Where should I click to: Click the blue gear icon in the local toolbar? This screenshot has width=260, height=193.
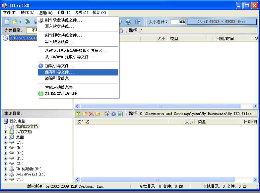point(114,114)
